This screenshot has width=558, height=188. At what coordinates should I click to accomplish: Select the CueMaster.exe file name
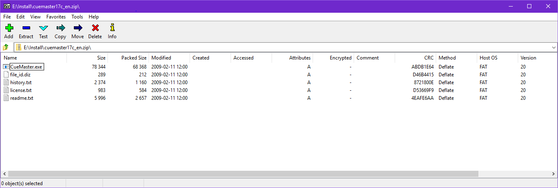click(27, 67)
